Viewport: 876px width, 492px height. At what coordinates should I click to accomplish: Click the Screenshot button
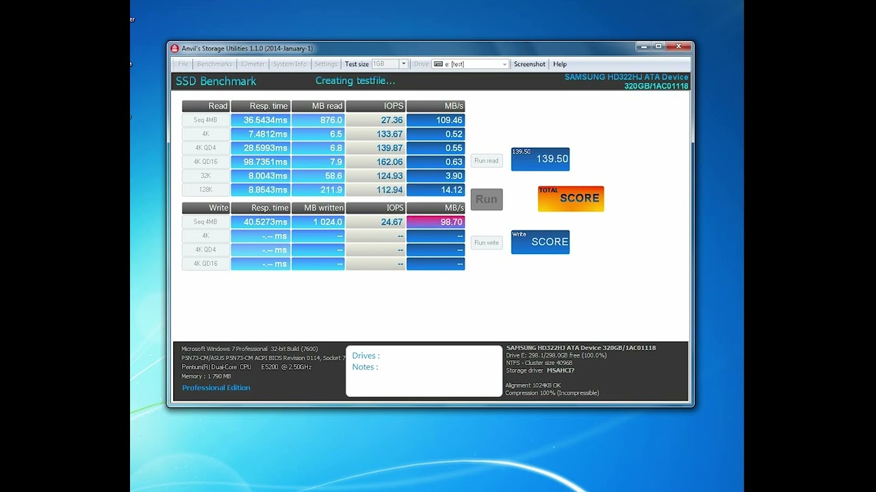click(x=530, y=64)
